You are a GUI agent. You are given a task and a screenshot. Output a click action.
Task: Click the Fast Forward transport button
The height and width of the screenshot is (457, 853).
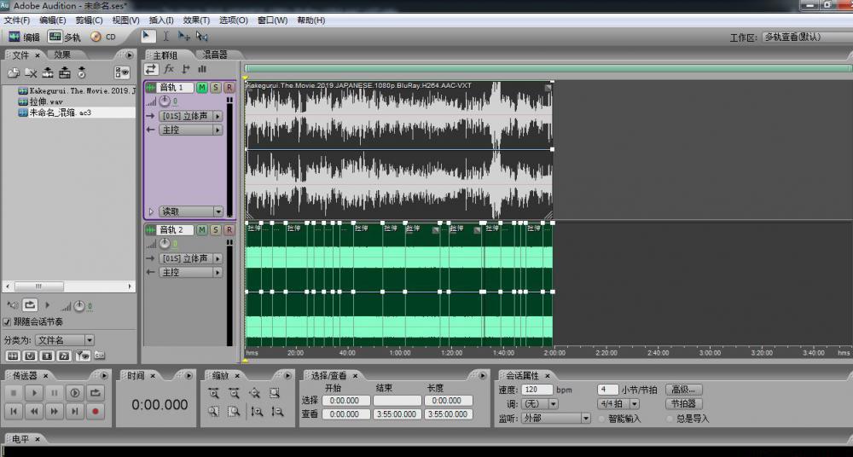coord(55,412)
